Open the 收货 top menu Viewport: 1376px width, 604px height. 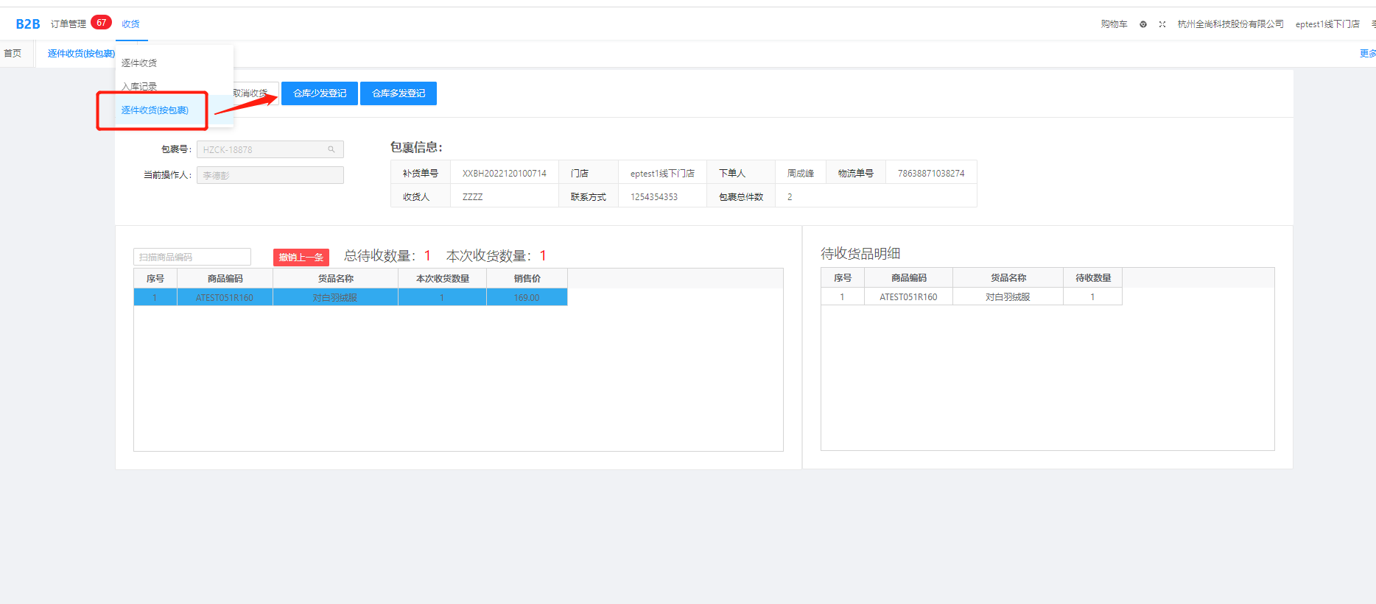coord(130,24)
